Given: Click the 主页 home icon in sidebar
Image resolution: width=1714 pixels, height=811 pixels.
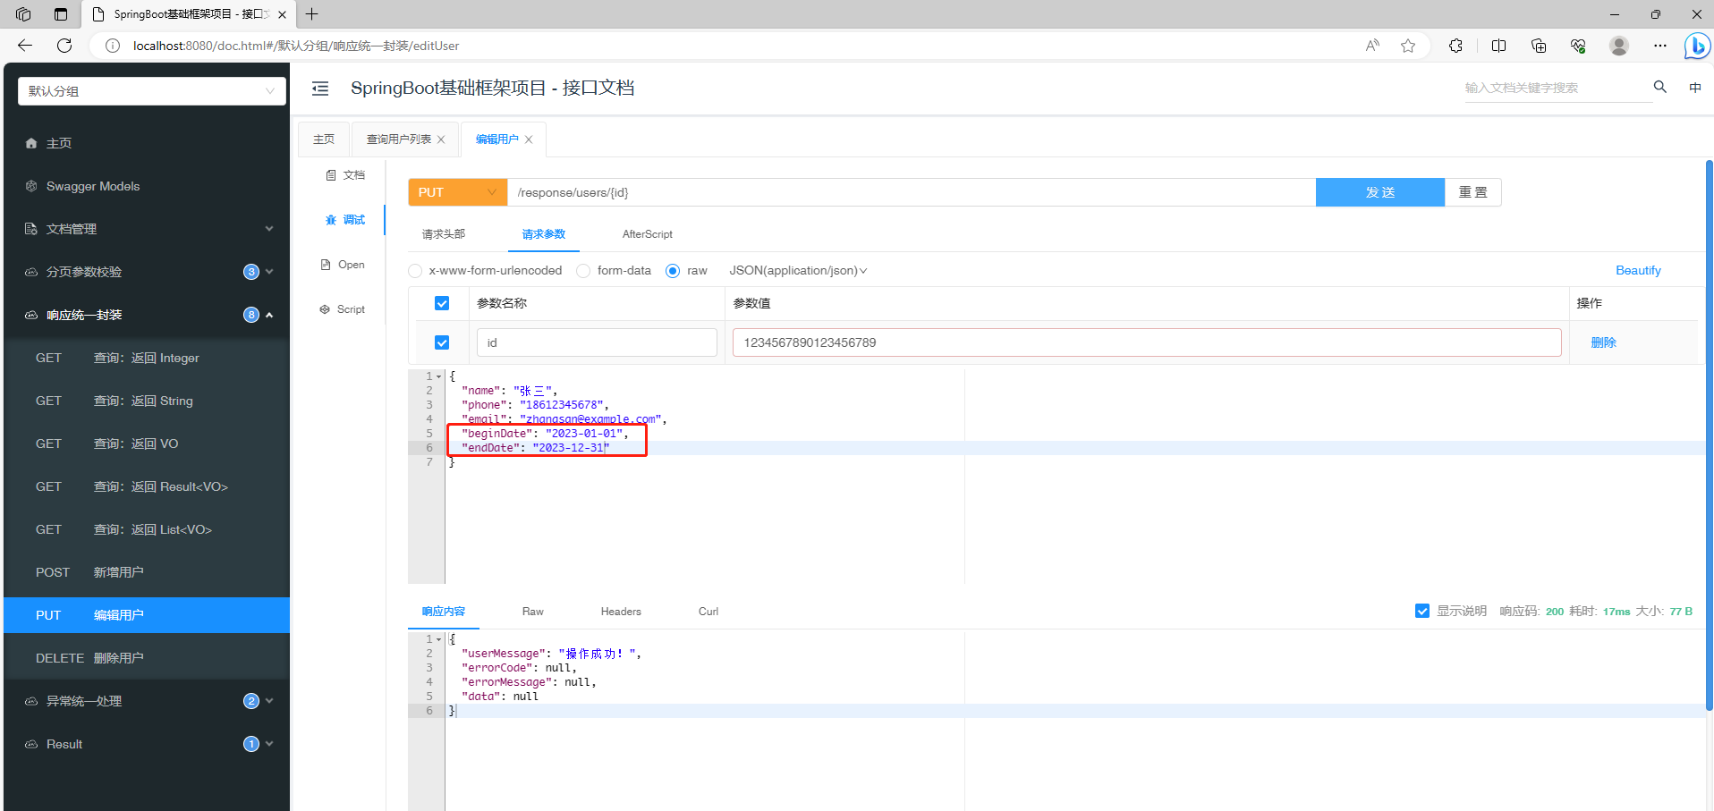Looking at the screenshot, I should pos(31,142).
